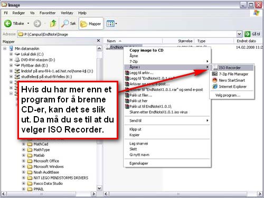Collapse the Min datamaskin node
The width and height of the screenshot is (264, 198).
point(5,49)
